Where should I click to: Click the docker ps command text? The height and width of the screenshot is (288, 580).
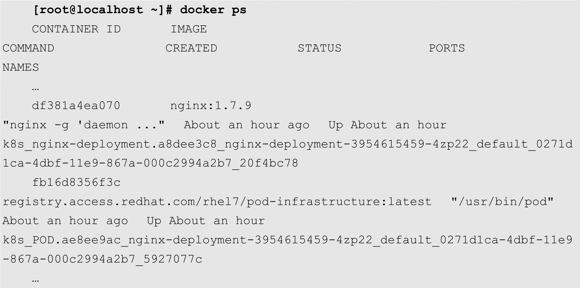[213, 10]
